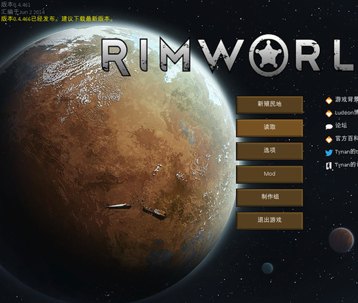Click the orange diamond icon beside 游戏背景
The width and height of the screenshot is (358, 303).
tap(329, 100)
